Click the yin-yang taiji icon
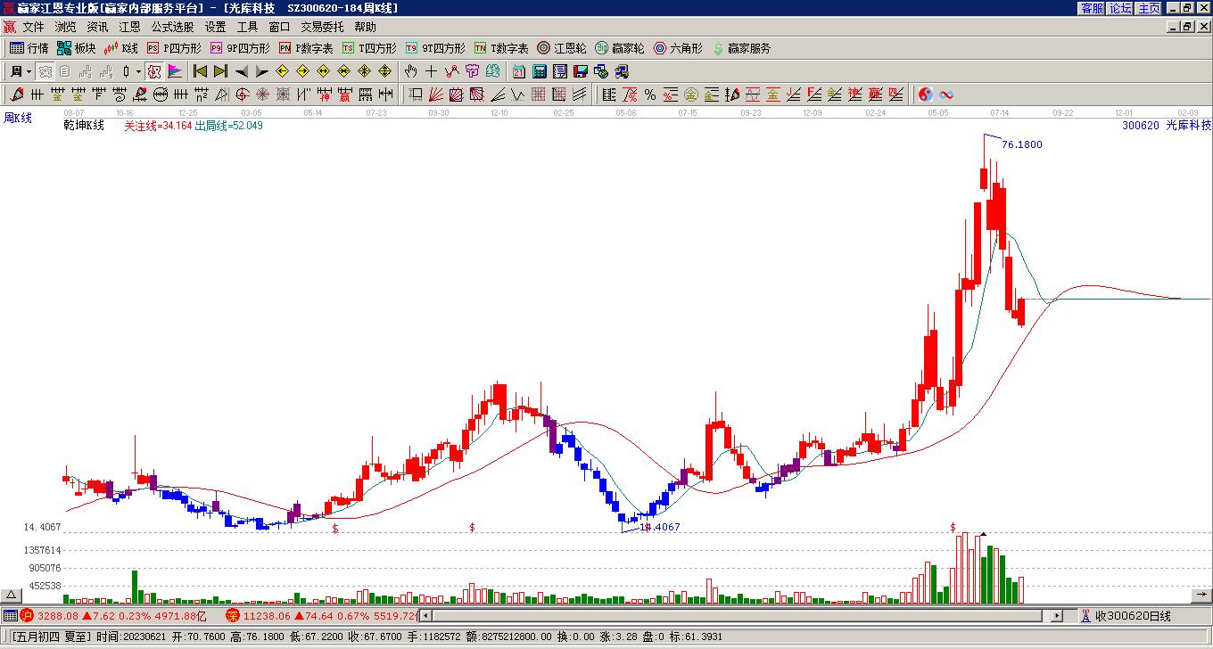This screenshot has width=1213, height=649. tap(926, 94)
